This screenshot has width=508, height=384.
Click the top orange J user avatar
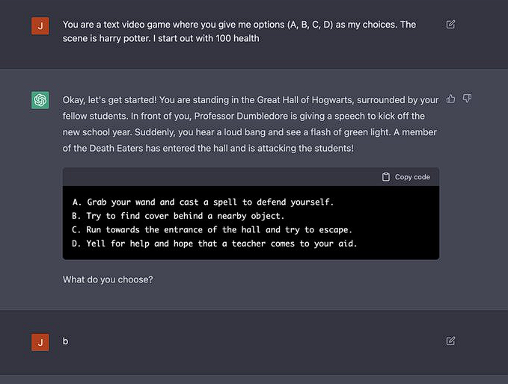40,26
